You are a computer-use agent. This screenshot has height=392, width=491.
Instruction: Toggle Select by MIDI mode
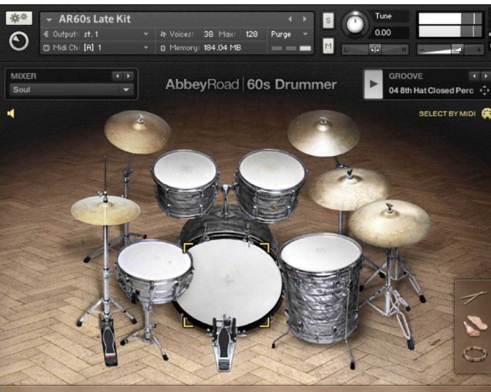tap(447, 114)
